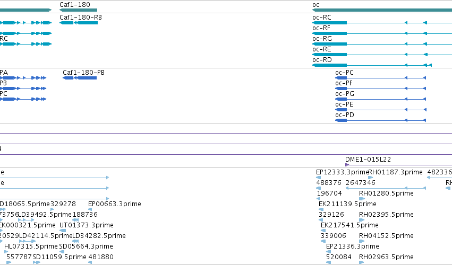Viewport: 452px width, 265px height.
Task: Click the Caf1-180 gene label
Action: point(75,5)
